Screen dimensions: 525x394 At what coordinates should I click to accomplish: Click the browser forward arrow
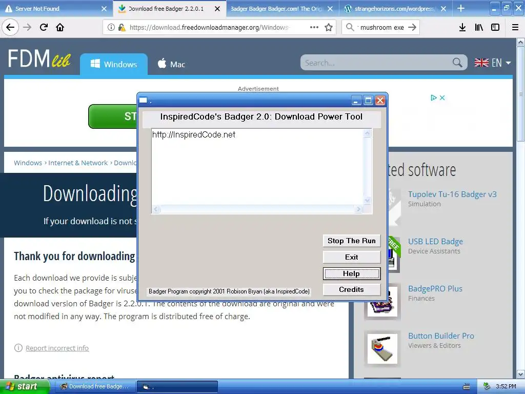pyautogui.click(x=27, y=27)
